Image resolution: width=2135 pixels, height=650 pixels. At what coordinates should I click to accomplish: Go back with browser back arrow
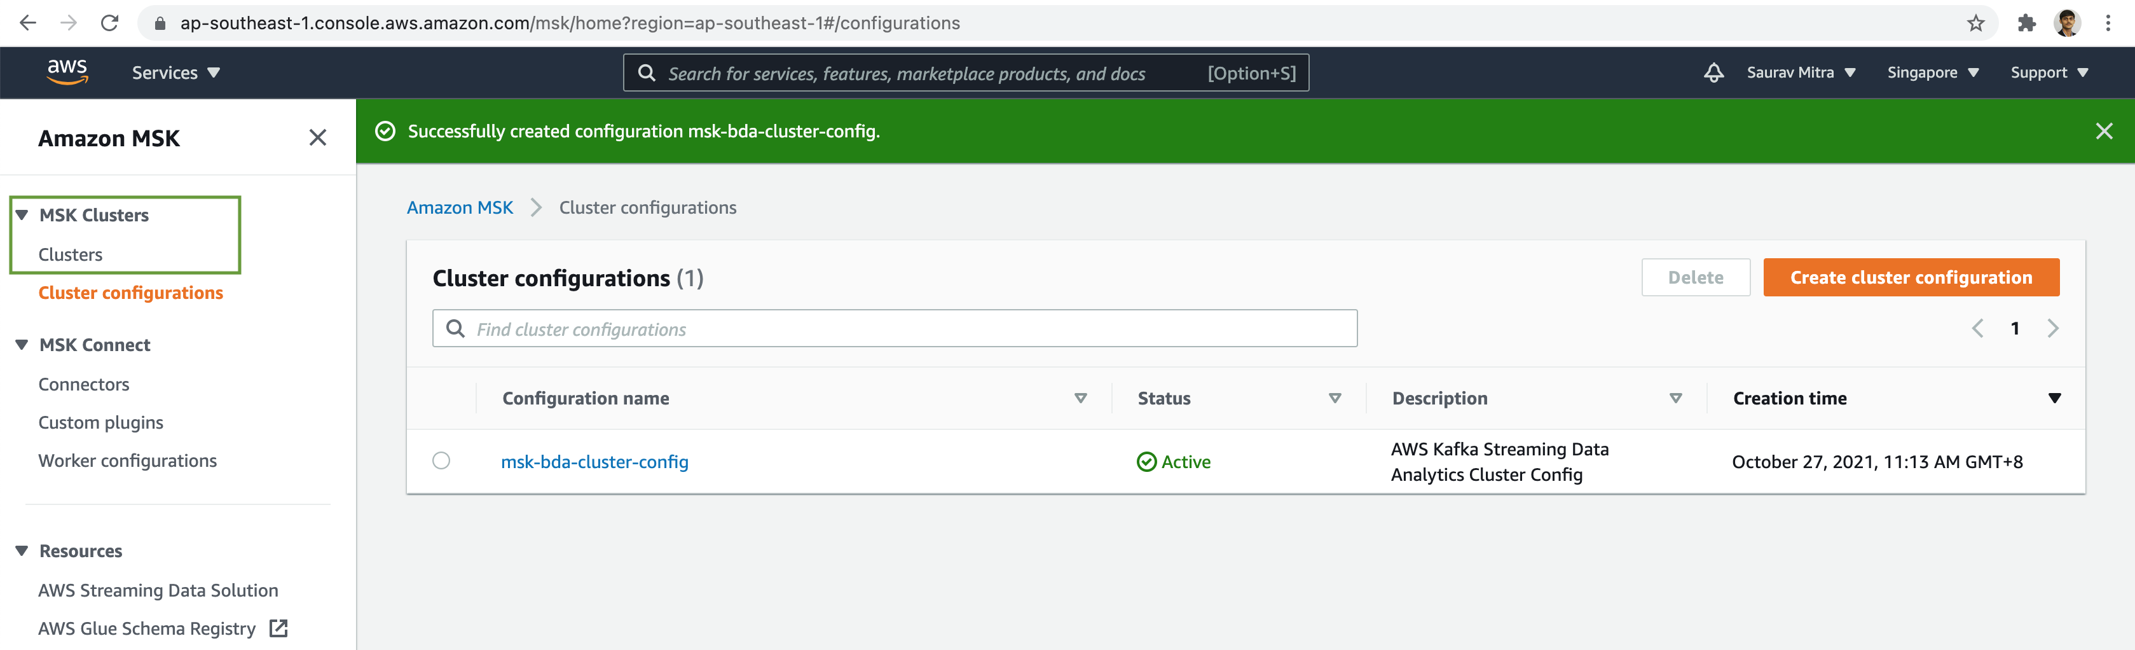[27, 22]
